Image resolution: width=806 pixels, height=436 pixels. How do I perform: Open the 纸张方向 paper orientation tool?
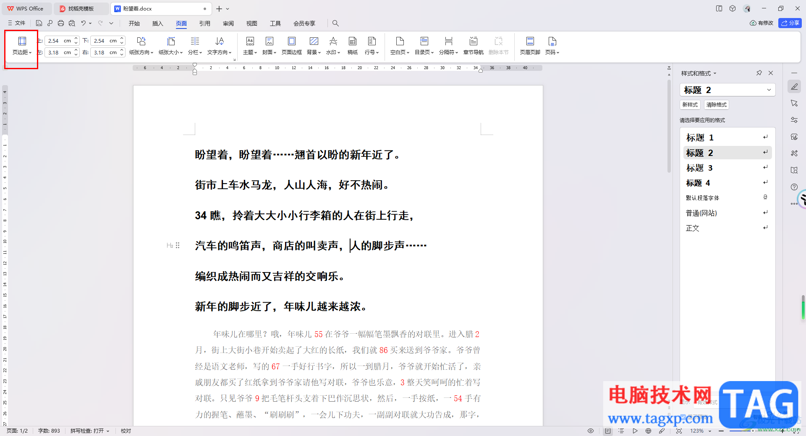(x=141, y=46)
